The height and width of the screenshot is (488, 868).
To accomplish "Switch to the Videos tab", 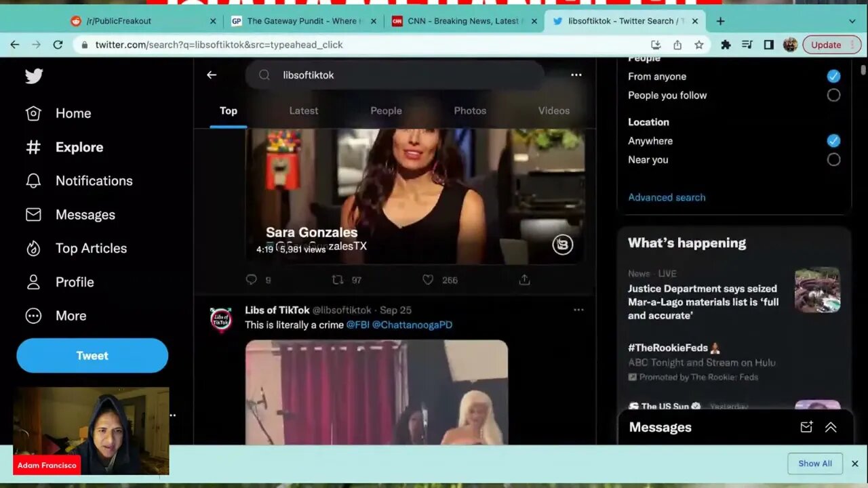I will (x=554, y=110).
